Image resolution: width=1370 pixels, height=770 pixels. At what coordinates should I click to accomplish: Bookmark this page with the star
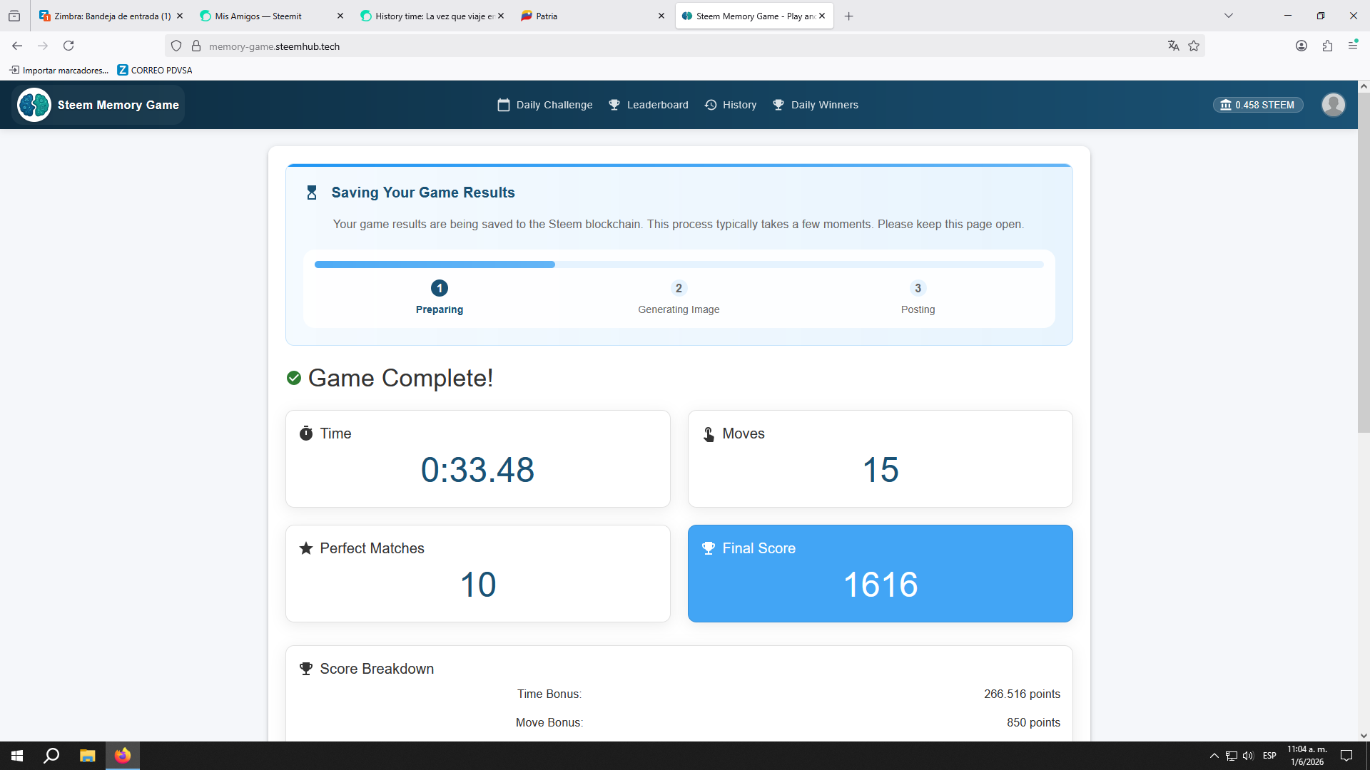tap(1194, 46)
